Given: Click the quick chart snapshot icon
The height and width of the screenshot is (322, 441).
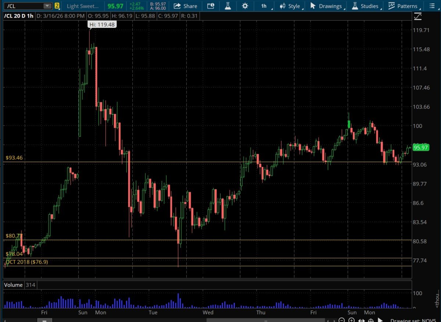Looking at the screenshot, I should tap(210, 6).
